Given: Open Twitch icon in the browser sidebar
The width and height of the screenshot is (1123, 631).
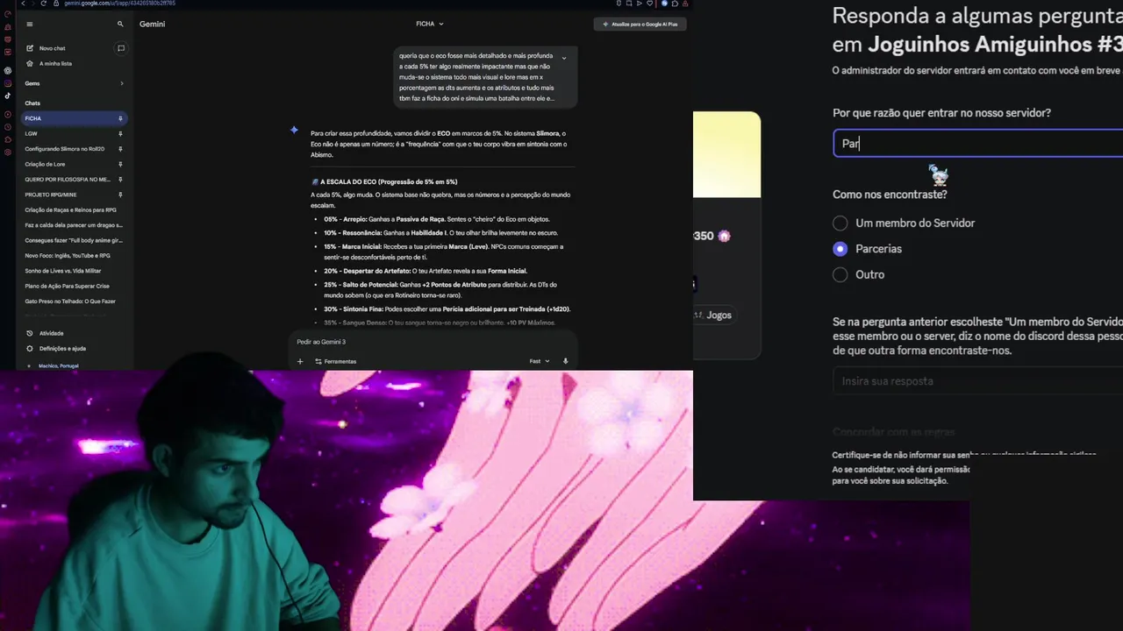Looking at the screenshot, I should [8, 52].
